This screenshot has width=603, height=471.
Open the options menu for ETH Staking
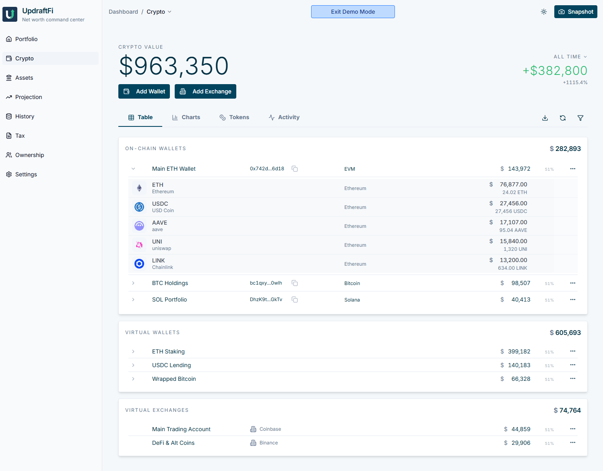572,351
